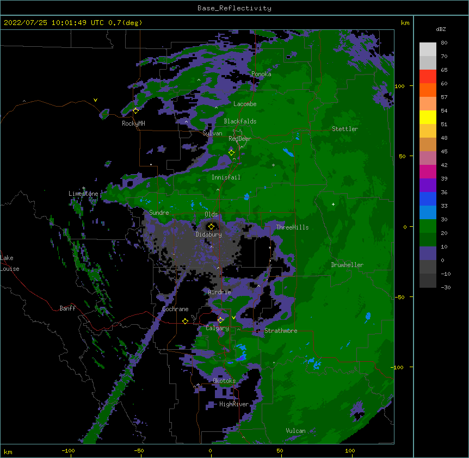Click the yellow V marker east of Calgary
Viewport: 469px width, 458px height.
point(233,317)
